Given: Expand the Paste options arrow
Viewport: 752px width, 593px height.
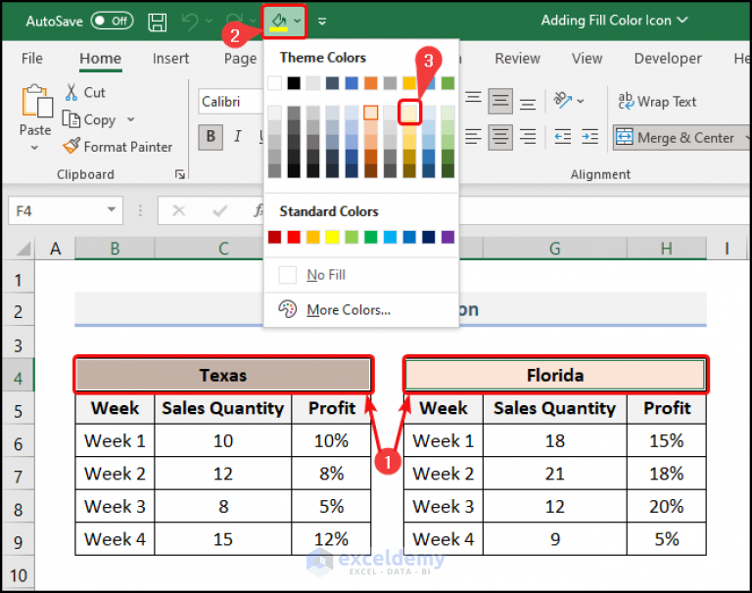Looking at the screenshot, I should [x=34, y=148].
